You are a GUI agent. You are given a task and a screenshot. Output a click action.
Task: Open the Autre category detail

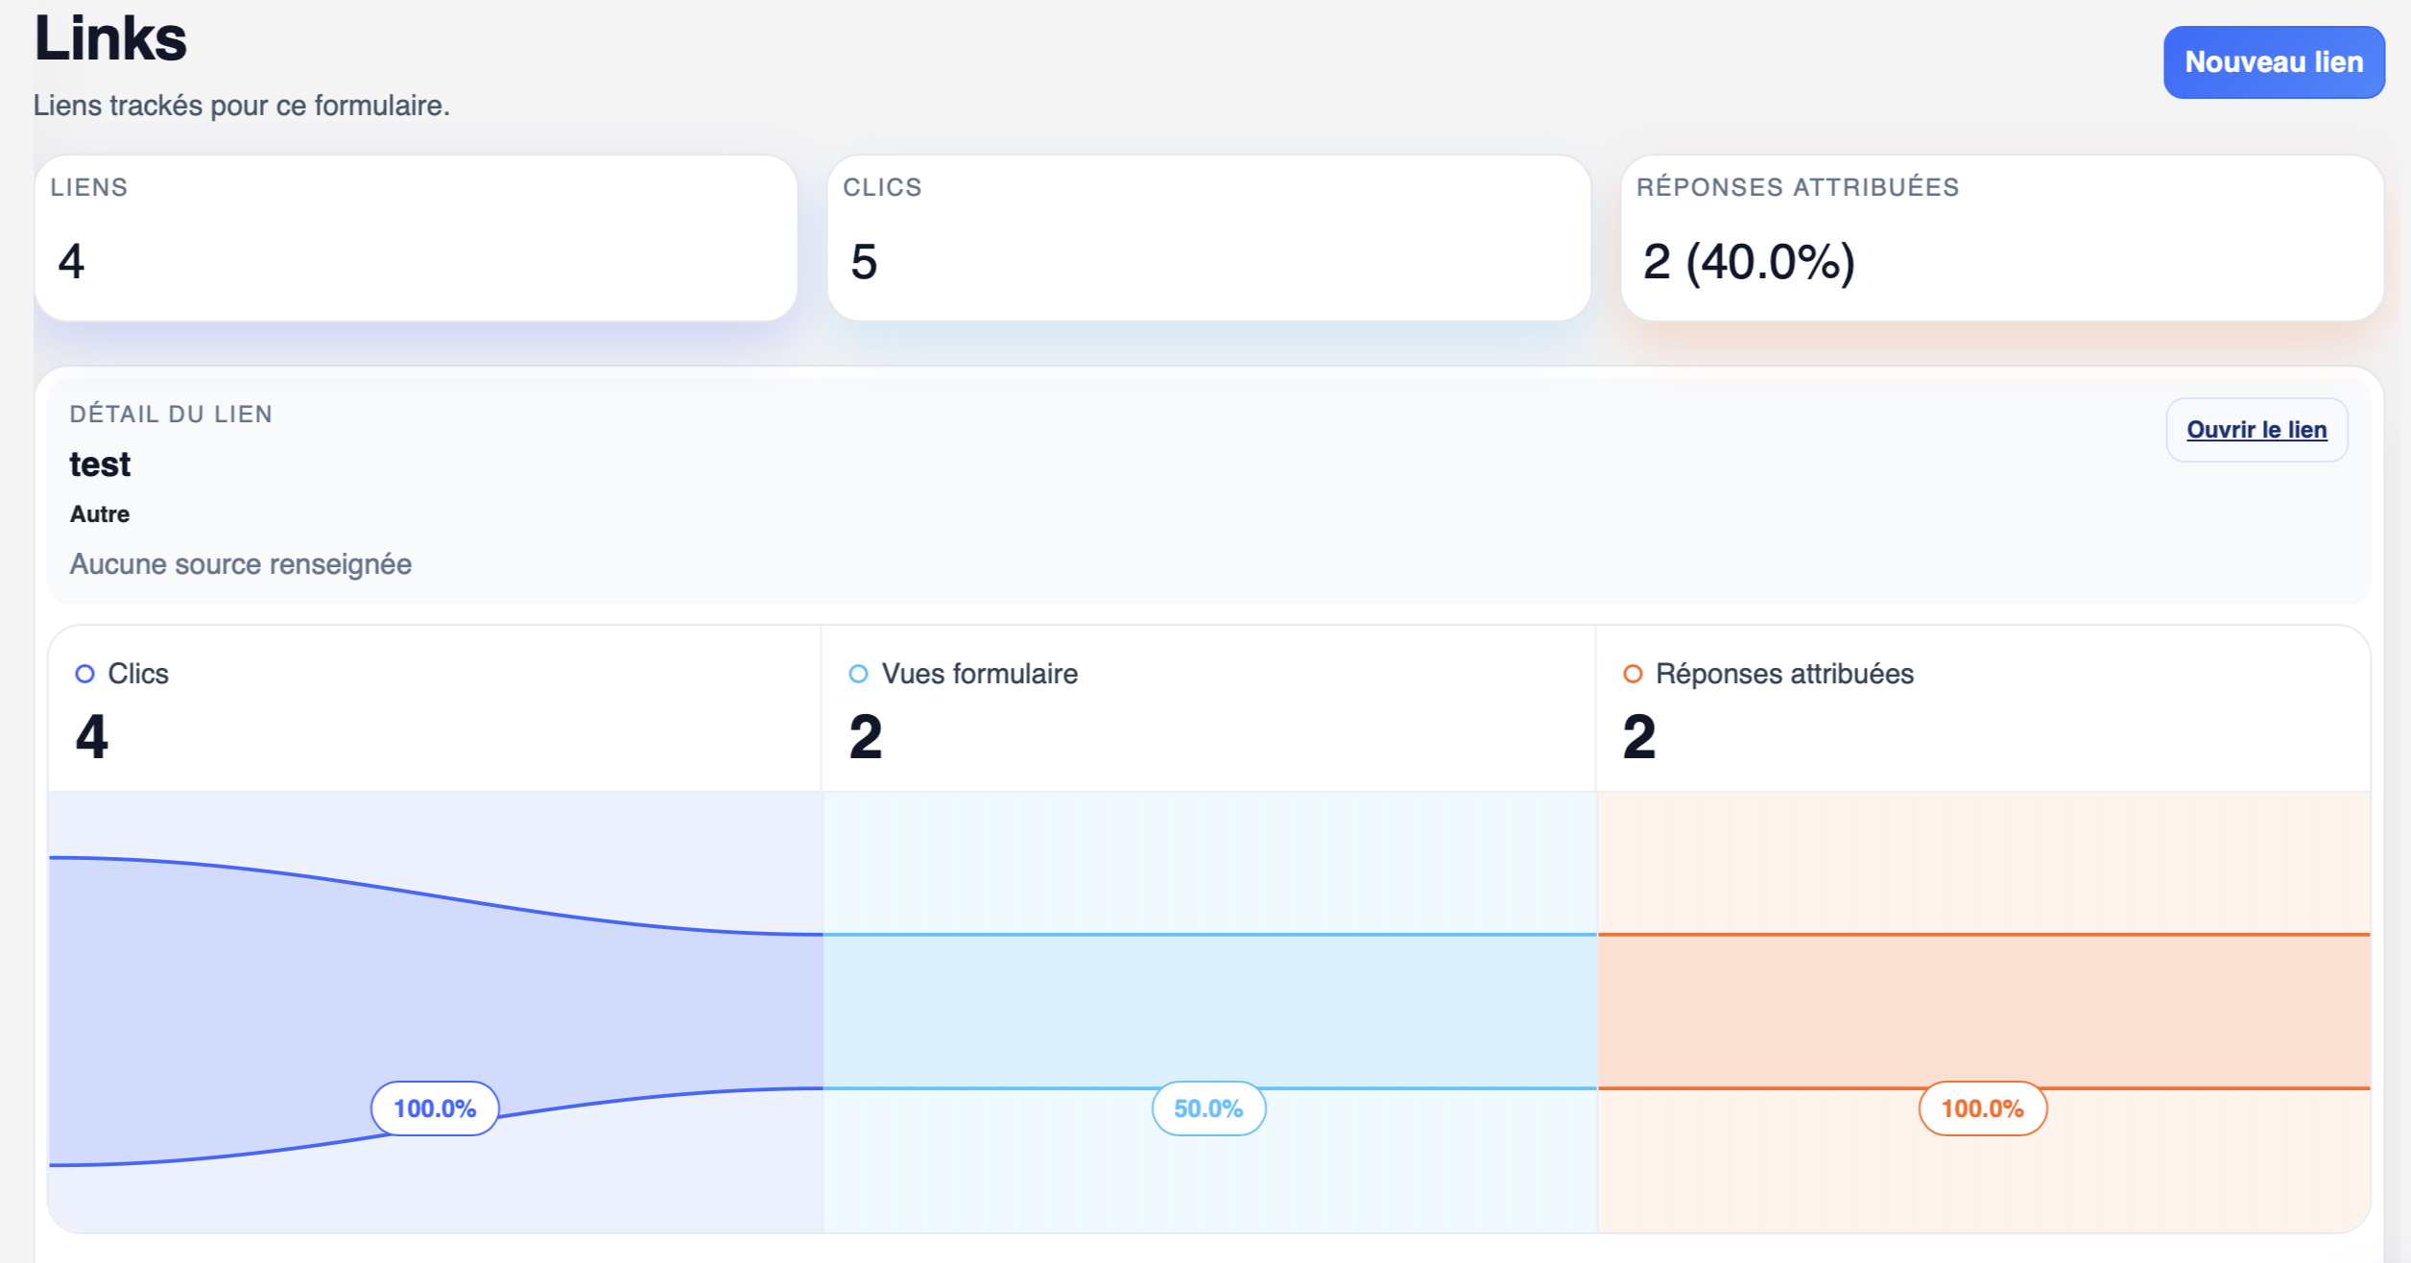pos(99,512)
